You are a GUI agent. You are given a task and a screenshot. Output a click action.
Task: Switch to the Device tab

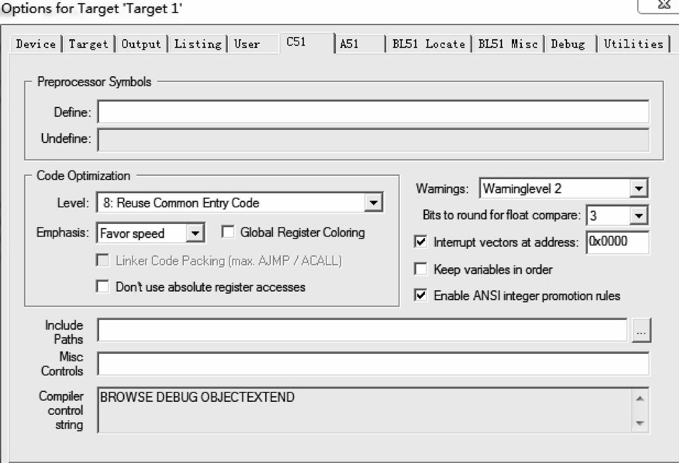pos(36,44)
